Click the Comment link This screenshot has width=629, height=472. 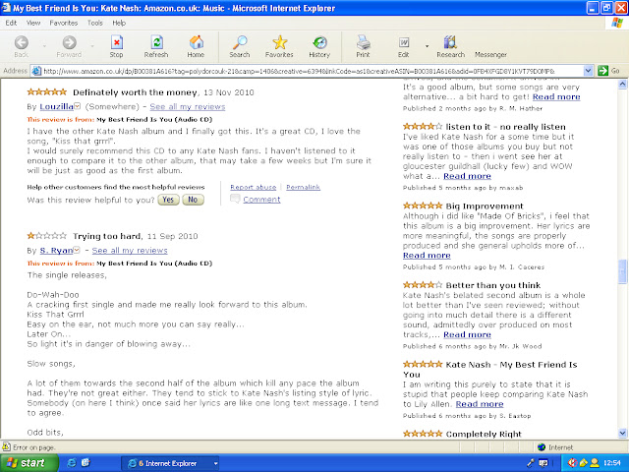(x=262, y=200)
